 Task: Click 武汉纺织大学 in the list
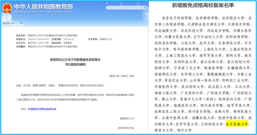193,86
